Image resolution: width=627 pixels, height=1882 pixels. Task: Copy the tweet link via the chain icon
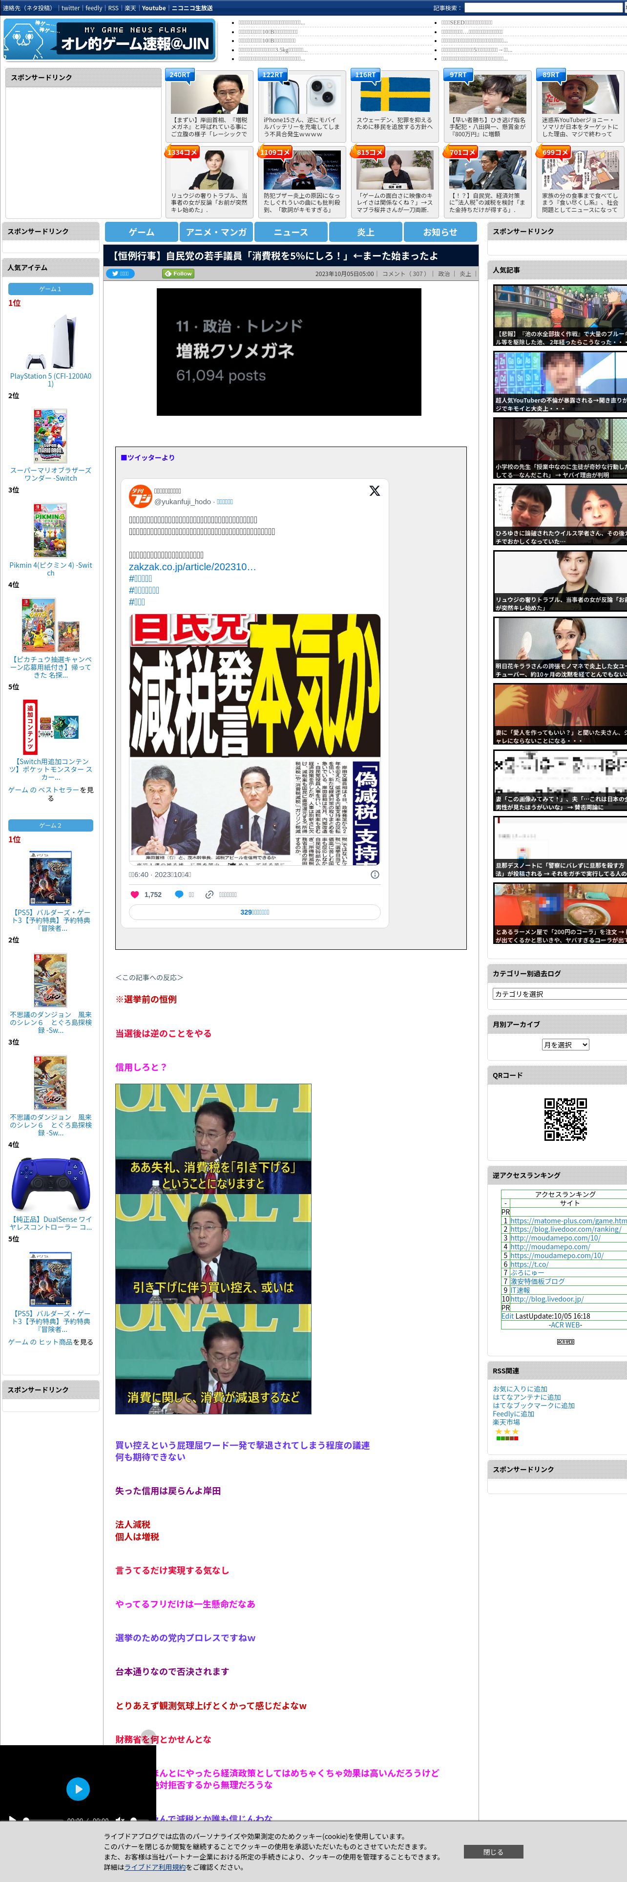tap(209, 894)
